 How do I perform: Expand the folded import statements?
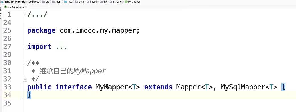pyautogui.click(x=24, y=47)
